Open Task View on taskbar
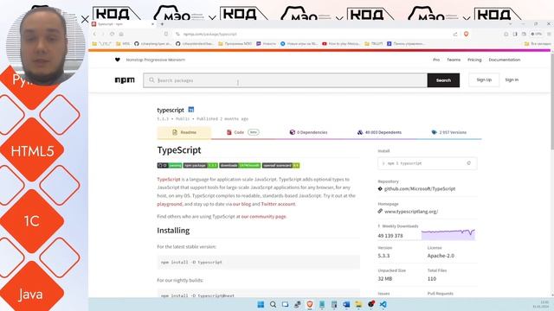554x311 pixels. pyautogui.click(x=285, y=304)
